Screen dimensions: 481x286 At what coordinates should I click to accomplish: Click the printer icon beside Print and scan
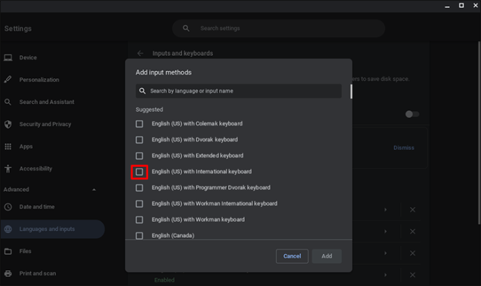pos(8,273)
